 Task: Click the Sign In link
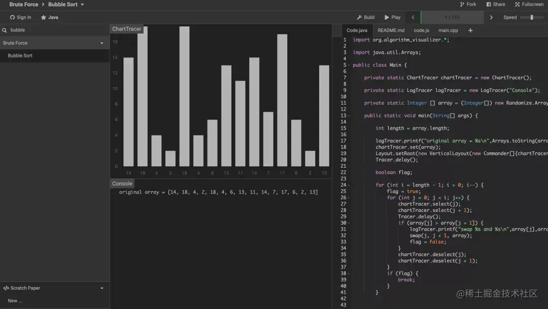tap(24, 17)
